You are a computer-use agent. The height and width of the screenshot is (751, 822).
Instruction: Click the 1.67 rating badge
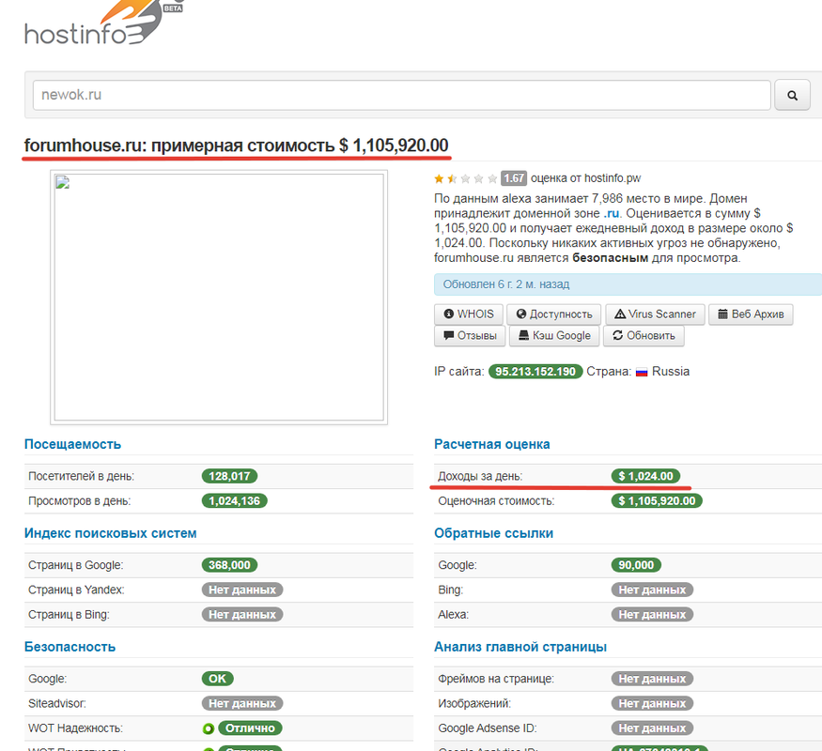(x=514, y=178)
